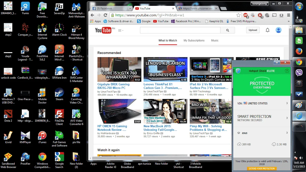Open Viber from the taskbar
The height and width of the screenshot is (172, 306).
(299, 72)
